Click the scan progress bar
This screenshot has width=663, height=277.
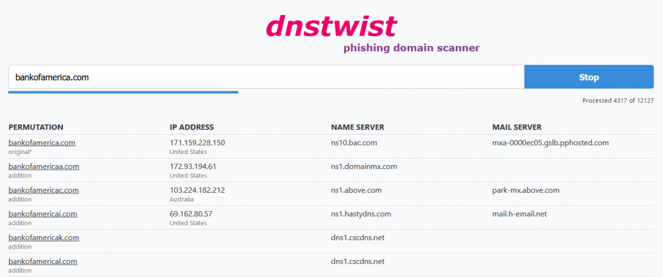(x=123, y=92)
